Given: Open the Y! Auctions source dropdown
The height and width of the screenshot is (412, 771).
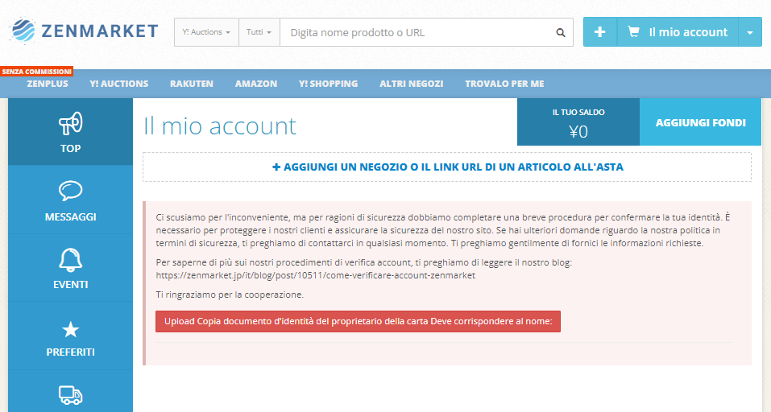Looking at the screenshot, I should point(206,32).
